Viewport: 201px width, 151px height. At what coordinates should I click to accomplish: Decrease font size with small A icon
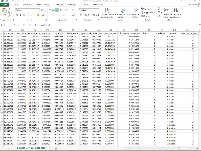[x=45, y=10]
